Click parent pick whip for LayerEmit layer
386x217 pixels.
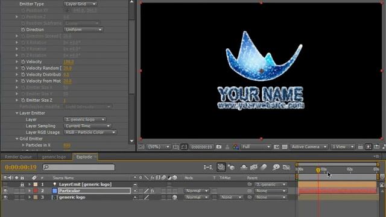tap(249, 184)
